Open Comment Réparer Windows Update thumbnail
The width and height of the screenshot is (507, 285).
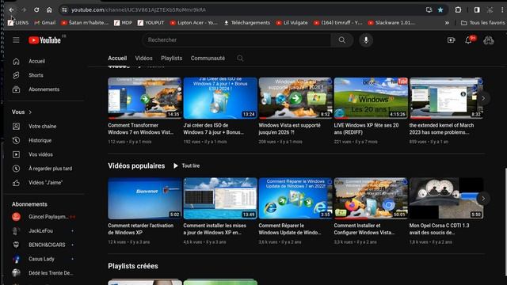295,199
